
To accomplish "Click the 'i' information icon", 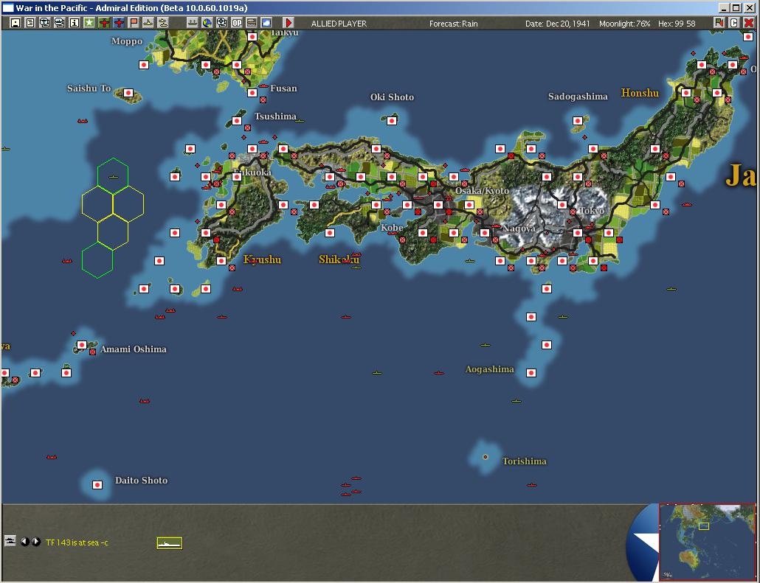I will pyautogui.click(x=75, y=23).
